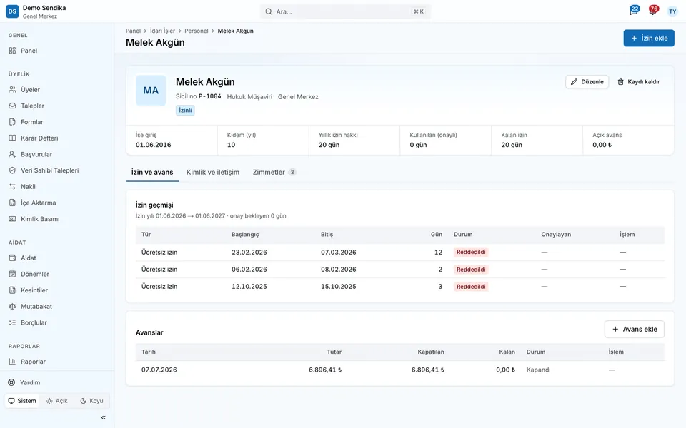The height and width of the screenshot is (428, 686).
Task: Open the notifications bell with badge 76
Action: tap(653, 11)
